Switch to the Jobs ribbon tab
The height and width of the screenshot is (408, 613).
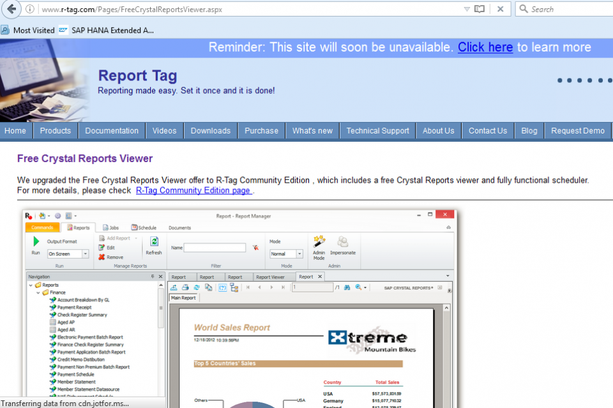pyautogui.click(x=110, y=227)
